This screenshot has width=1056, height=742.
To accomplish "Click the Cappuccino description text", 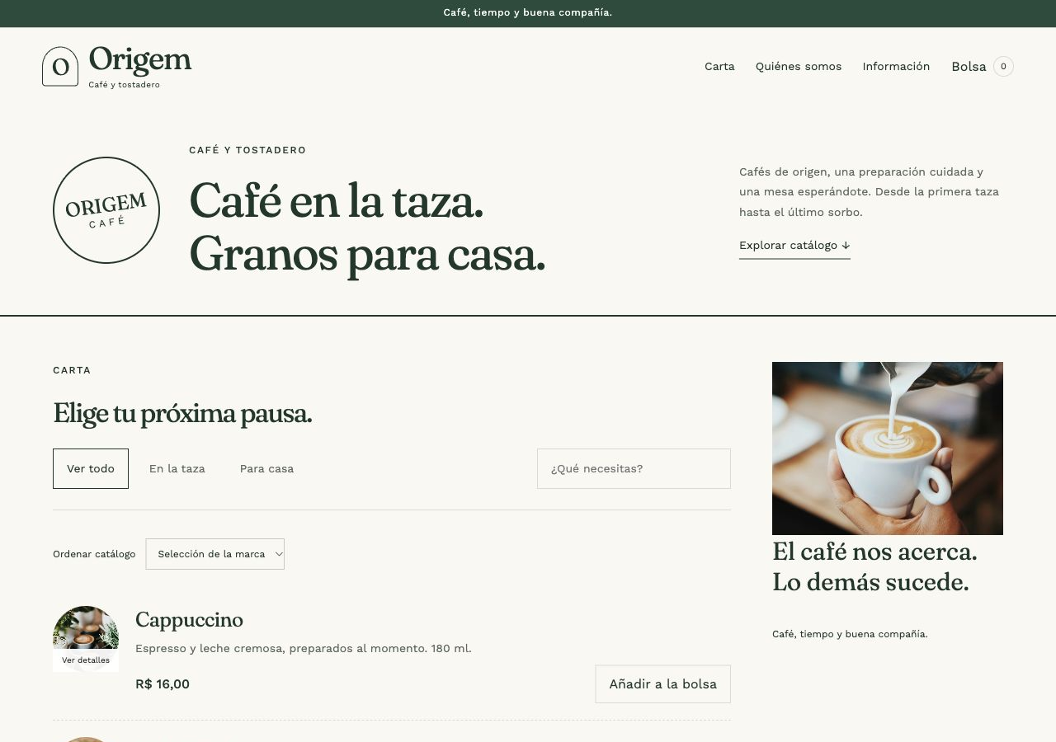I will pos(304,649).
